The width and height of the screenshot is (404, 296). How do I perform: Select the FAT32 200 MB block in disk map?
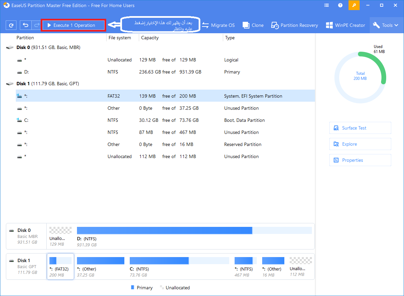click(60, 266)
